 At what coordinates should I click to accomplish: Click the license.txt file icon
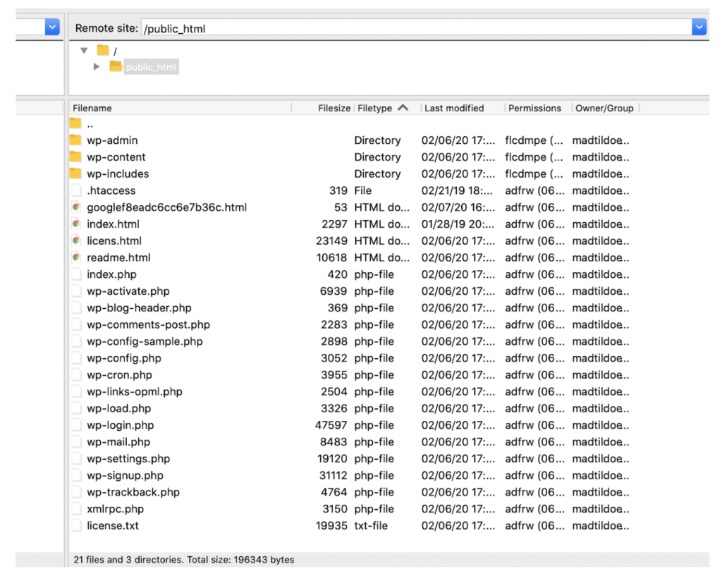pos(76,525)
